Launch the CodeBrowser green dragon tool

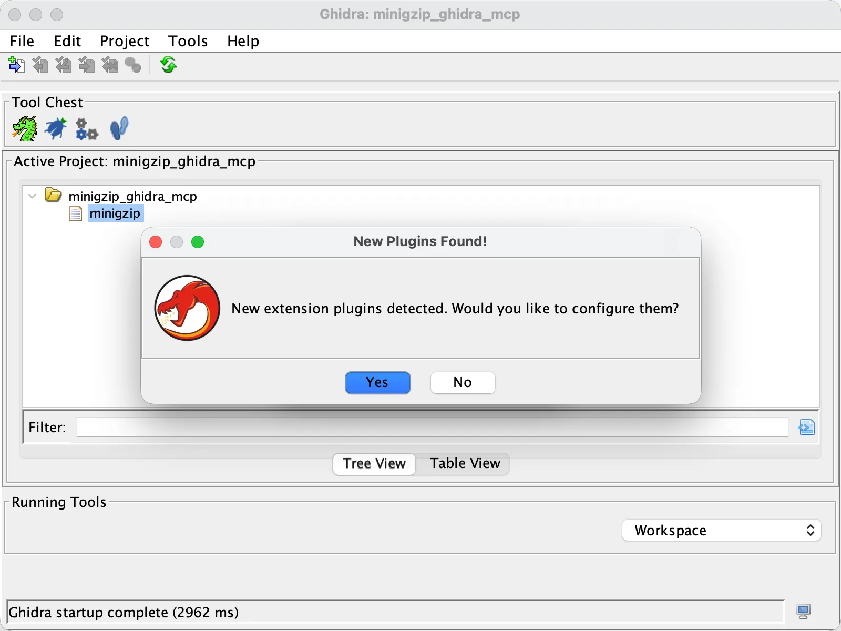click(x=25, y=128)
